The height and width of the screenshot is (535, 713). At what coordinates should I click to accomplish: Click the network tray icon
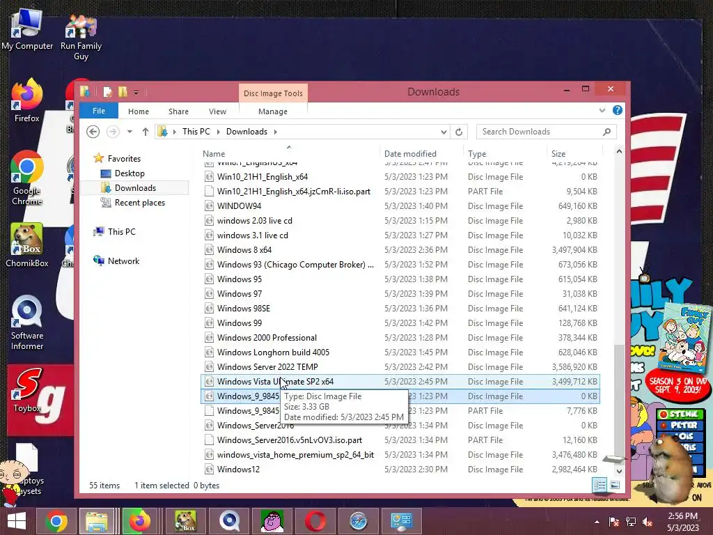click(631, 522)
